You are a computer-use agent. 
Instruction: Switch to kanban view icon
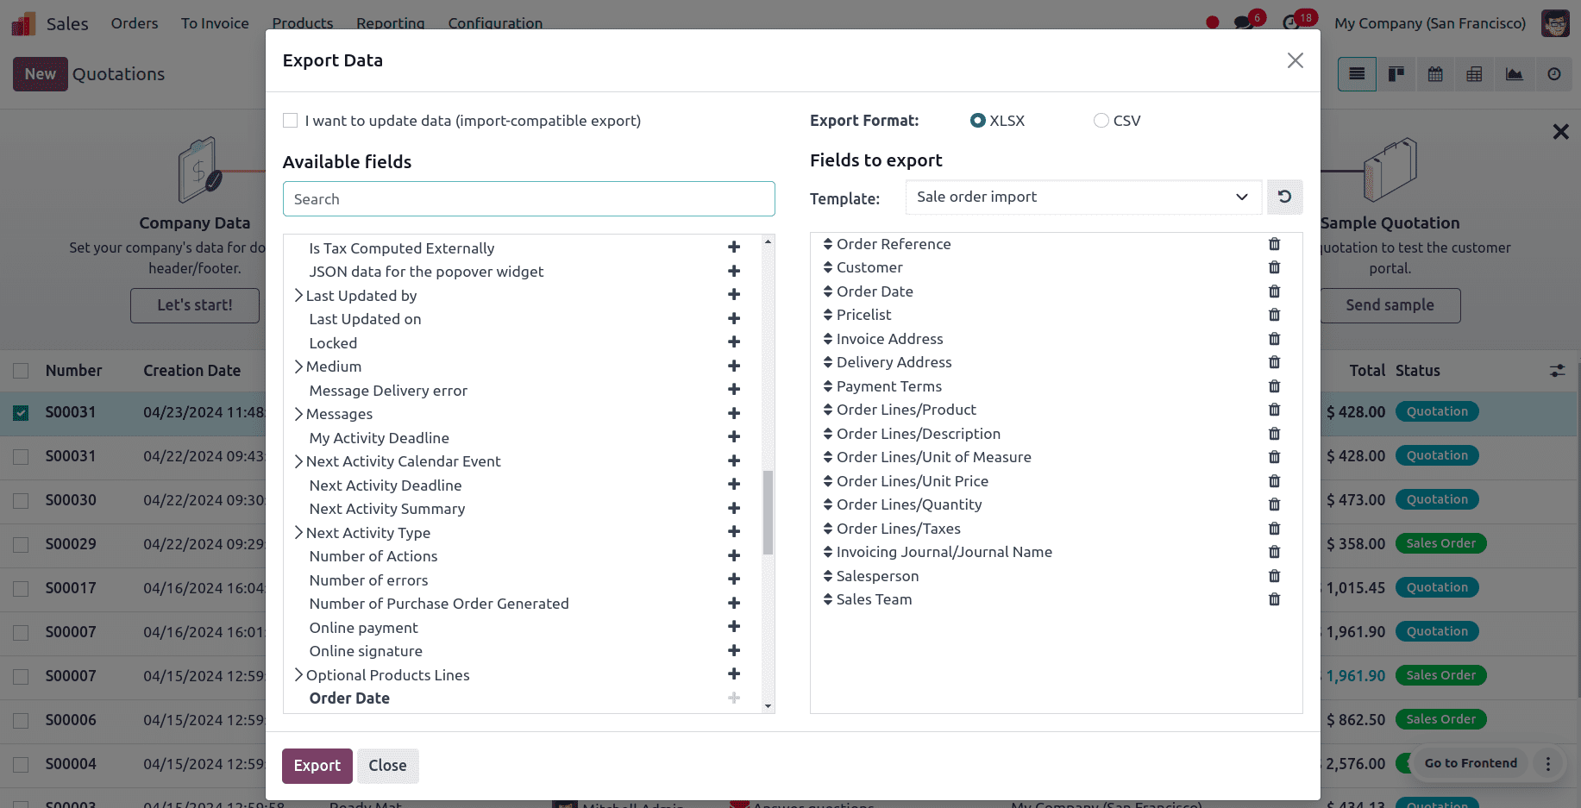(x=1396, y=74)
